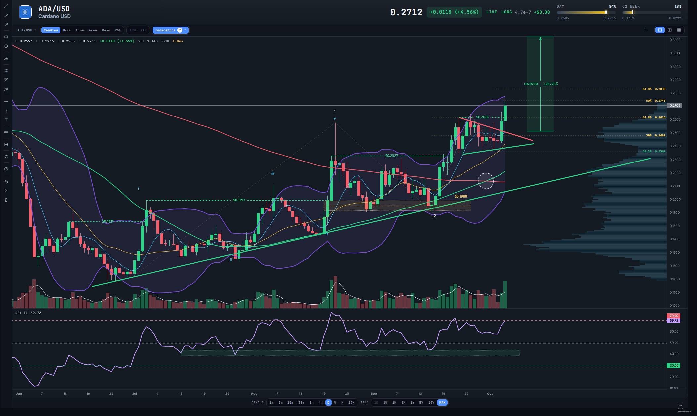
Task: Select single chart layout
Action: pos(660,30)
